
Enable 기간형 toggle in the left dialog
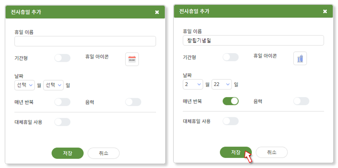pyautogui.click(x=62, y=58)
